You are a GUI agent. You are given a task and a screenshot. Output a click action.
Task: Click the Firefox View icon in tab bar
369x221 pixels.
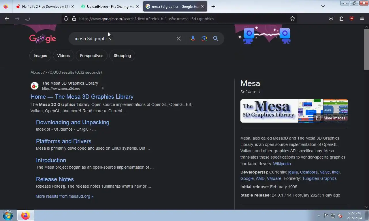click(x=6, y=6)
